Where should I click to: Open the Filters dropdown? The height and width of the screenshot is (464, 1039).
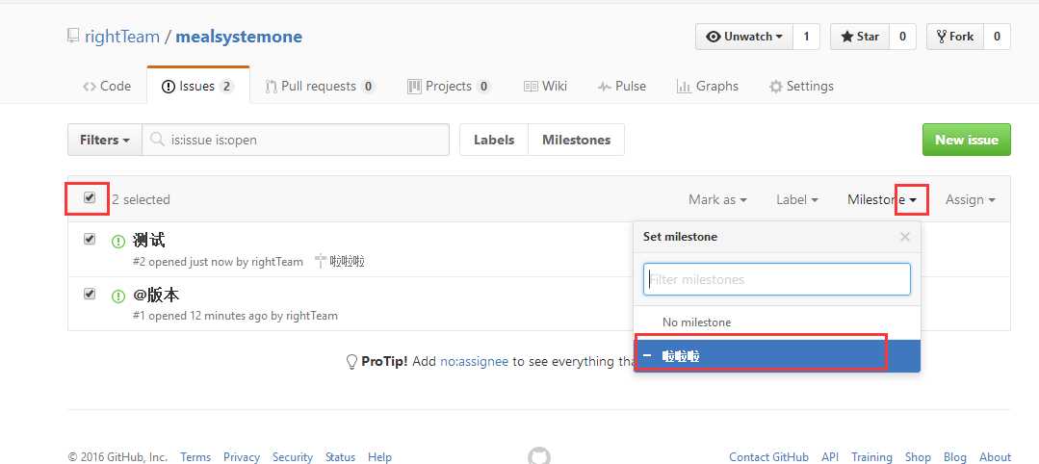coord(105,140)
